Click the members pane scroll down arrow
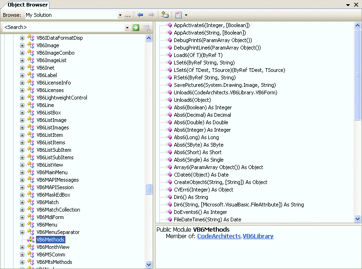362x269 pixels. [357, 219]
